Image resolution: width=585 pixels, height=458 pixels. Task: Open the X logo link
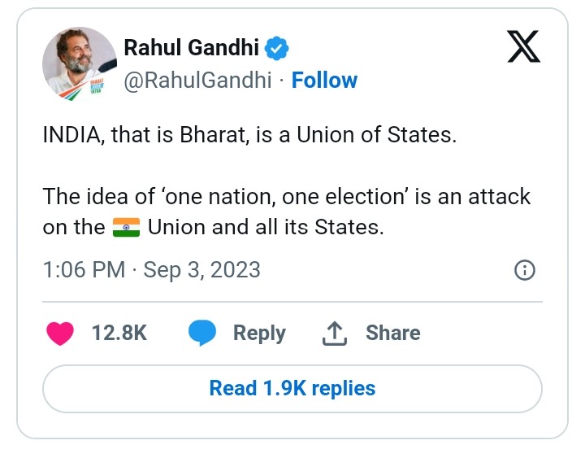tap(522, 48)
